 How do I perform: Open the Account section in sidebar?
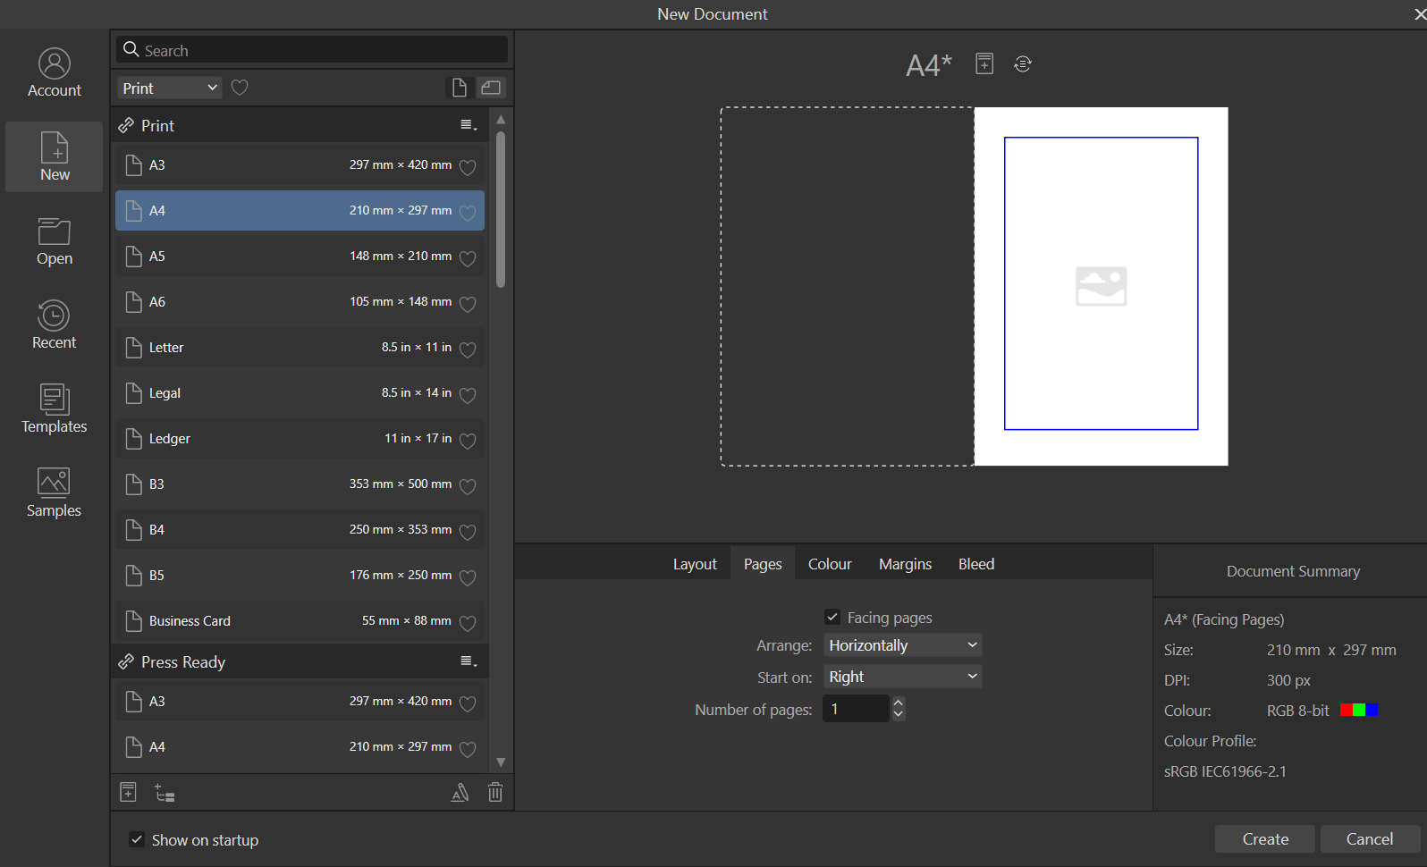[x=54, y=72]
